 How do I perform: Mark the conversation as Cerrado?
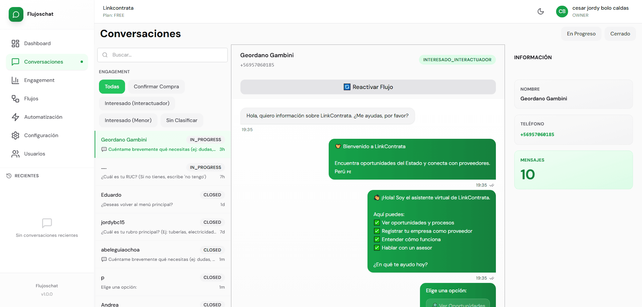[620, 34]
